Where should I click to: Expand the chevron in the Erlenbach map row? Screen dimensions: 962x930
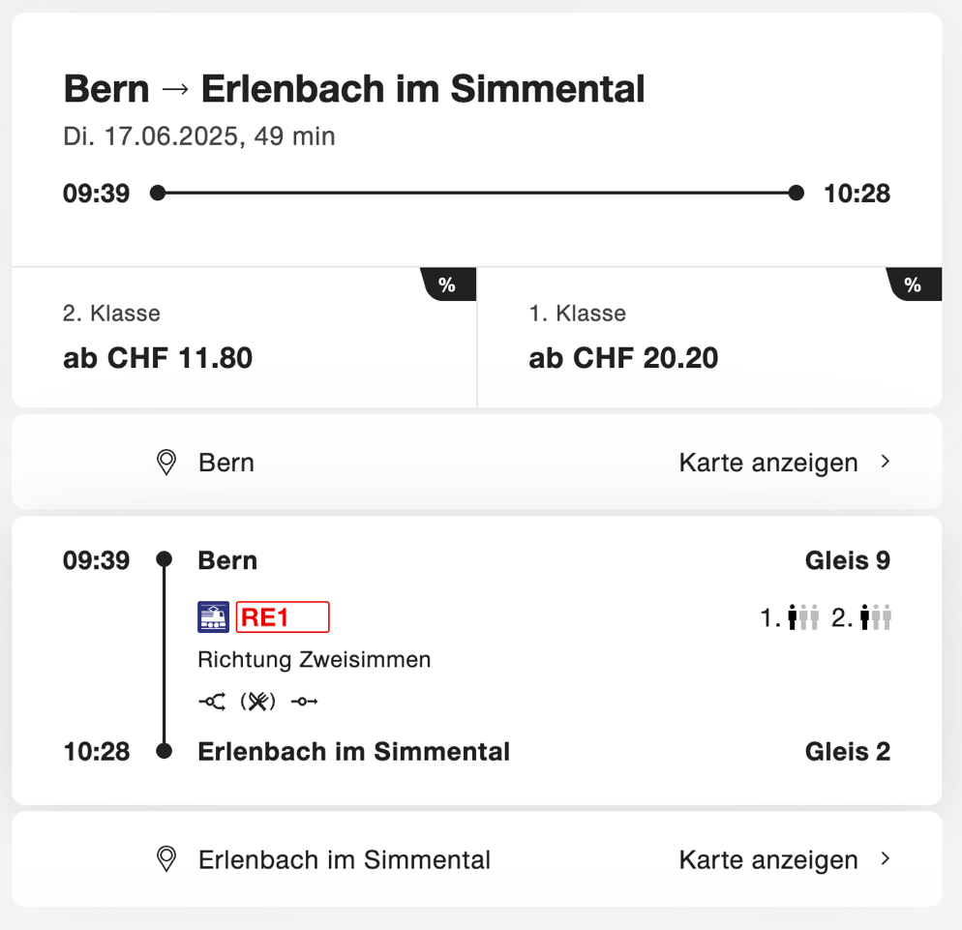click(x=885, y=858)
